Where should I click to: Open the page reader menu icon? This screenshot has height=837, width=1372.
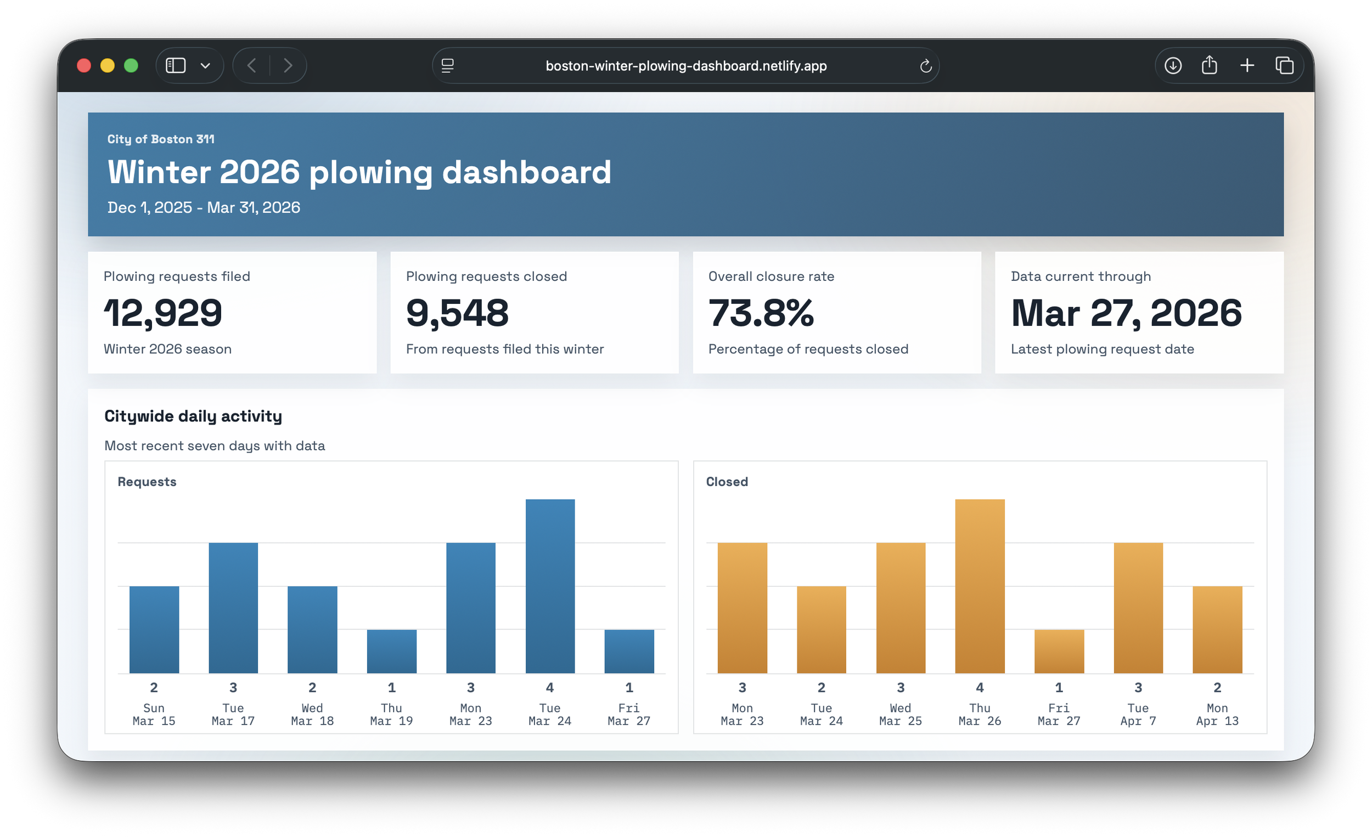pos(448,66)
